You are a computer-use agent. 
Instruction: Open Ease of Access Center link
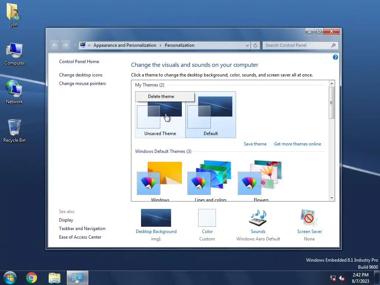[80, 237]
